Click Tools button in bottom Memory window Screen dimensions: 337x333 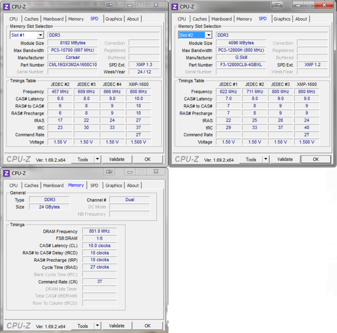tap(83, 326)
